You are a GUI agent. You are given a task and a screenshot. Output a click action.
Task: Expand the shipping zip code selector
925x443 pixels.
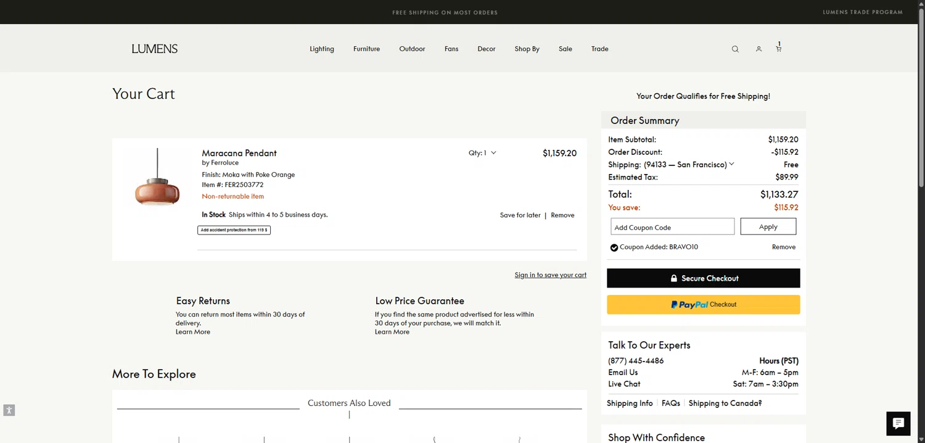pyautogui.click(x=689, y=165)
